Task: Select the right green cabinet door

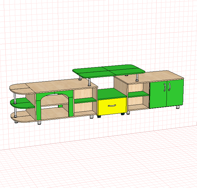Action: tap(175, 92)
